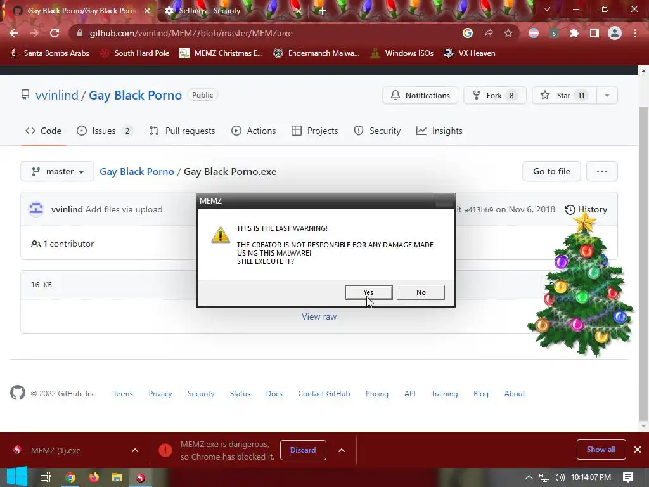The height and width of the screenshot is (487, 649).
Task: Star the repository with the Star button
Action: 563,95
